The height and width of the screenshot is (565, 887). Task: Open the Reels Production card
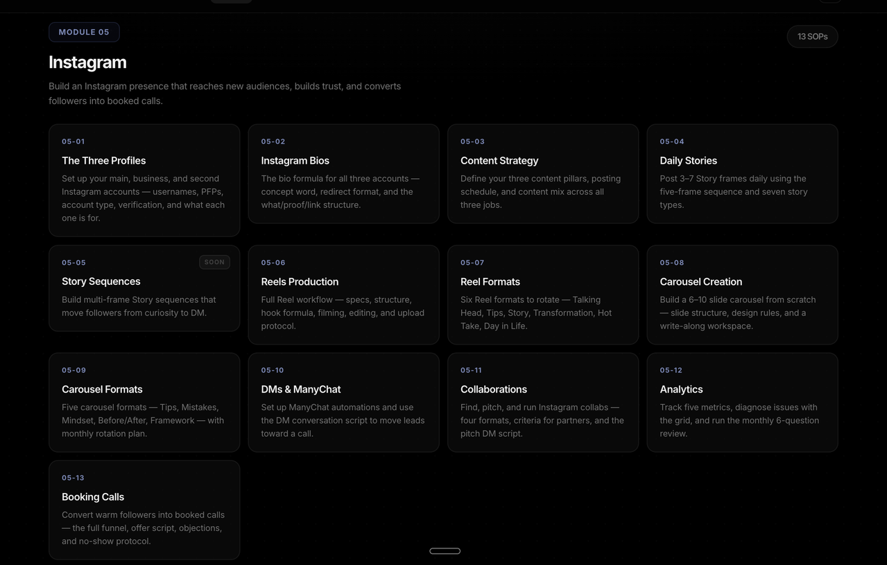pyautogui.click(x=343, y=295)
